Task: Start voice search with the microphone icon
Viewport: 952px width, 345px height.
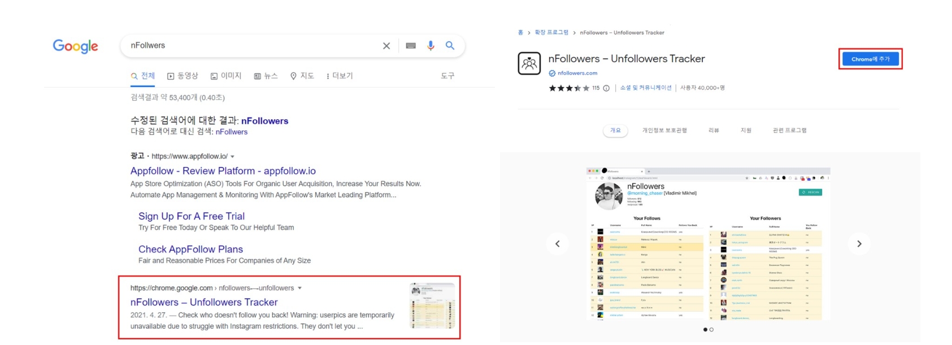Action: coord(431,46)
